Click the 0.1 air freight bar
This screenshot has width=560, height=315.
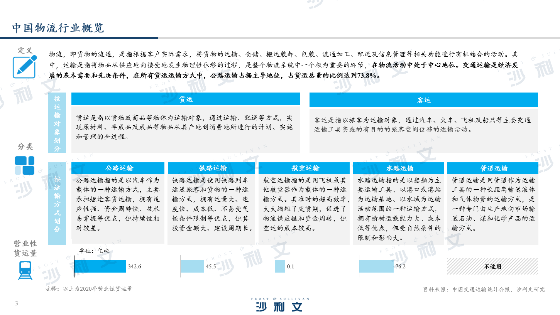pos(280,266)
